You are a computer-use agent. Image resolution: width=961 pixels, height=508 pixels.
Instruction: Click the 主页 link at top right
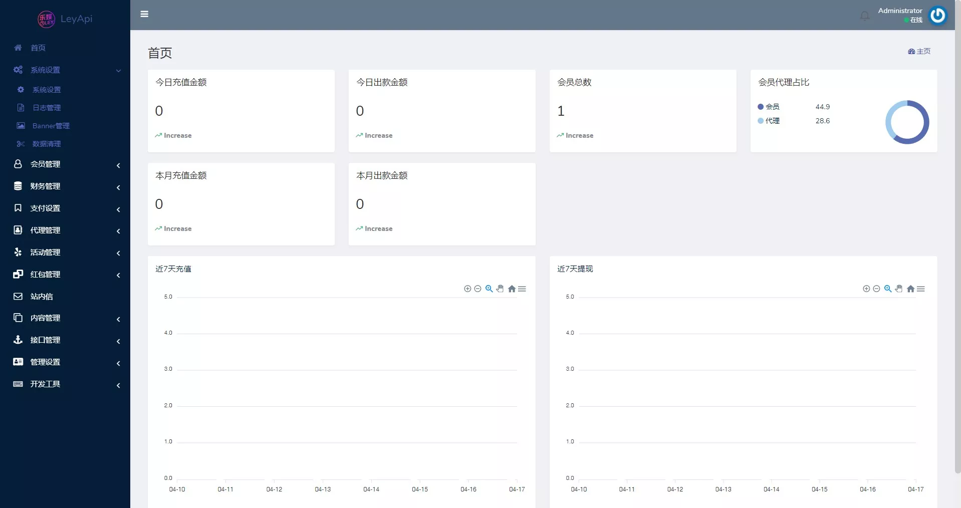pyautogui.click(x=920, y=51)
